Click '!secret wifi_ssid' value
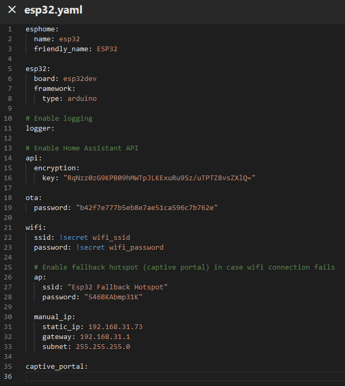The width and height of the screenshot is (345, 386). (x=95, y=238)
